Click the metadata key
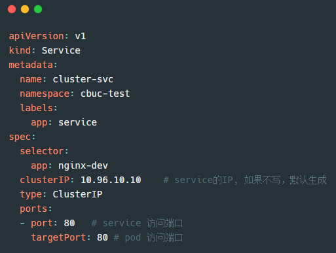 31,65
